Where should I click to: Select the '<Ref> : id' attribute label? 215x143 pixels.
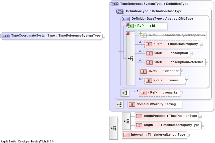click(145, 26)
